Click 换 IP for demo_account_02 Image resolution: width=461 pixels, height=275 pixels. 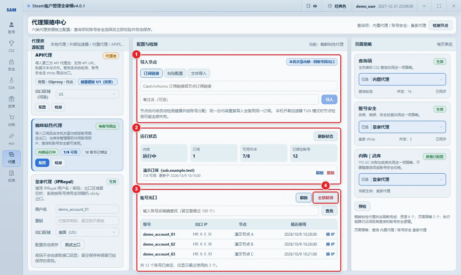tap(330, 244)
